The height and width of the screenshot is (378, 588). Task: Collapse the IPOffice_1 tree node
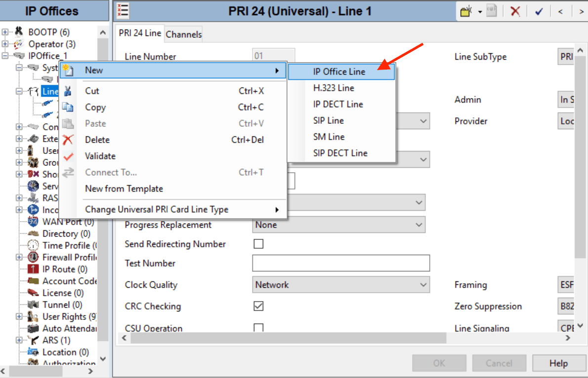coord(5,56)
